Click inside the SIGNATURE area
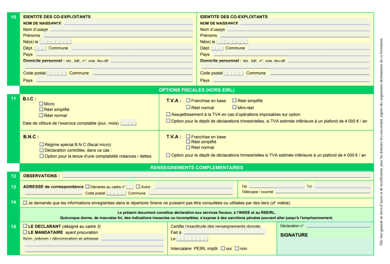This screenshot has height=264, width=390. (325, 245)
